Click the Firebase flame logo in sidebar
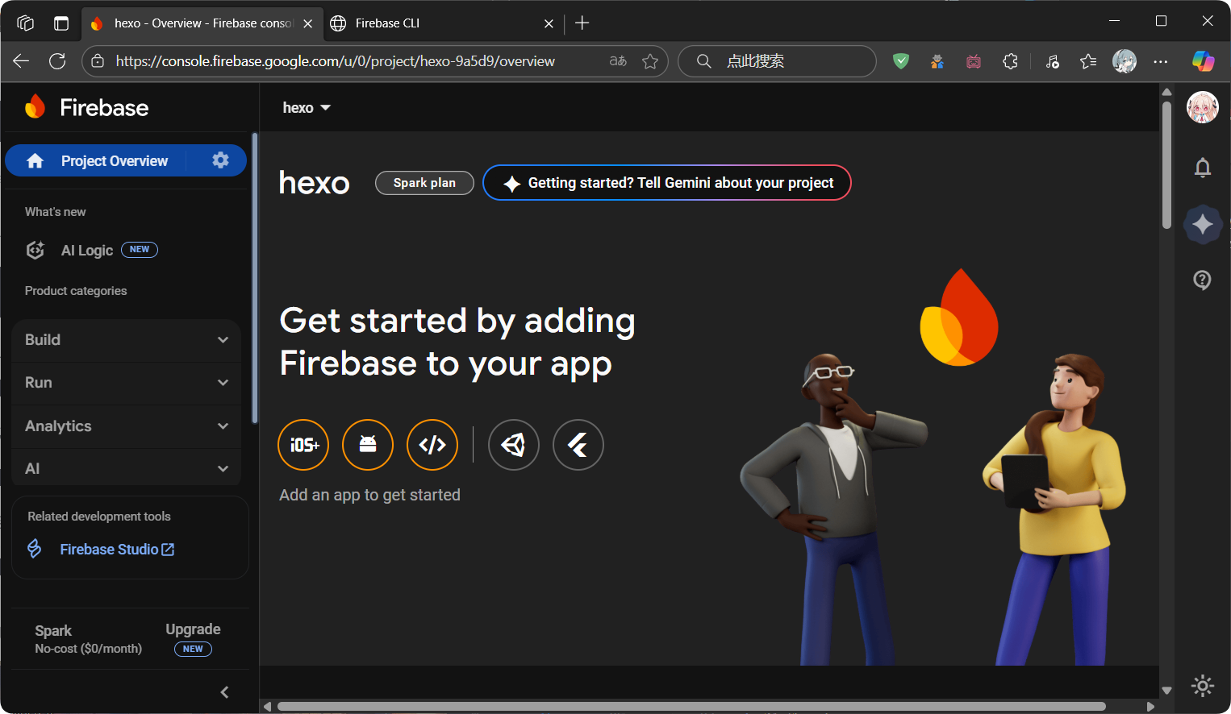1231x714 pixels. click(35, 106)
